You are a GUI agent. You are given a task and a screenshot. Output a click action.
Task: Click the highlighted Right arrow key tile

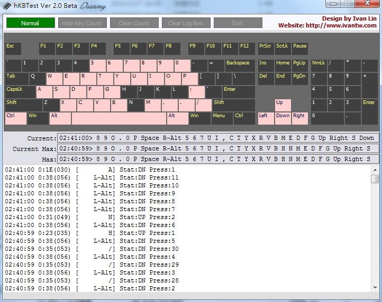pos(300,118)
